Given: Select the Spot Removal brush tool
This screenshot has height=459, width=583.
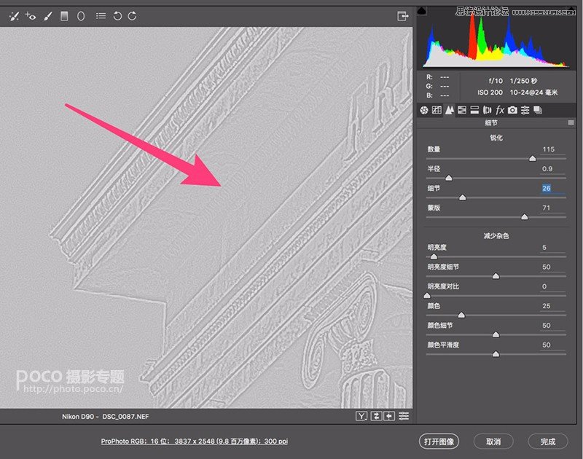Looking at the screenshot, I should click(14, 16).
